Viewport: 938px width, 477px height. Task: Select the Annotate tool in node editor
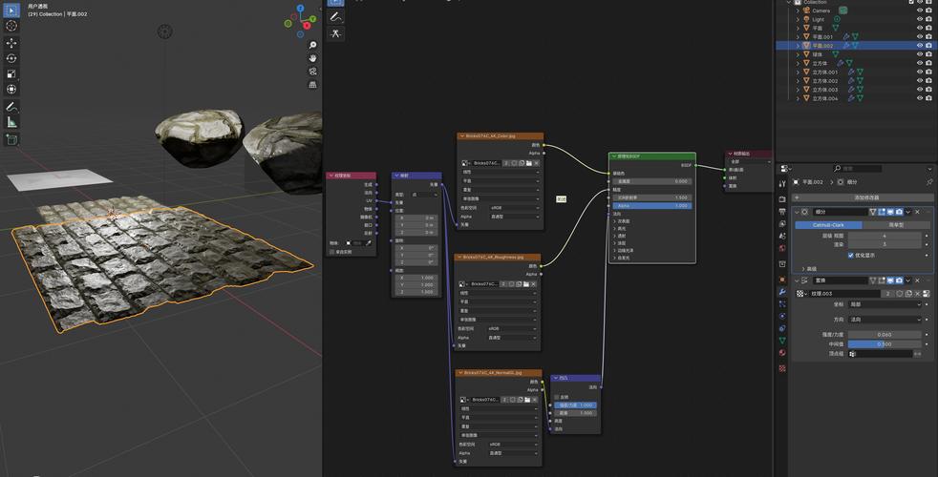335,17
